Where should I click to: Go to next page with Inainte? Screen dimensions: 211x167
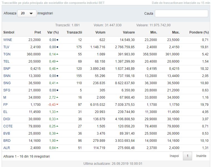point(201,156)
